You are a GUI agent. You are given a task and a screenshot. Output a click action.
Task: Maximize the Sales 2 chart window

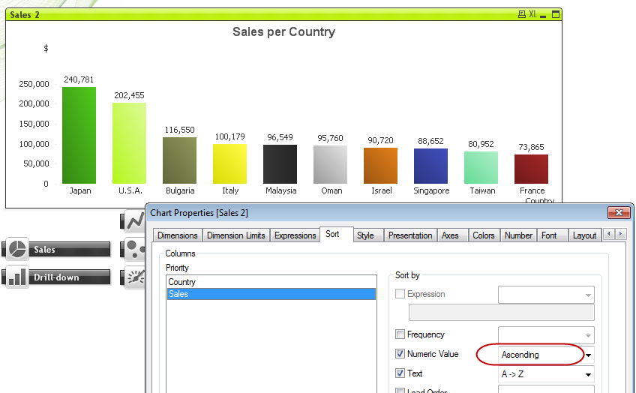tap(556, 14)
